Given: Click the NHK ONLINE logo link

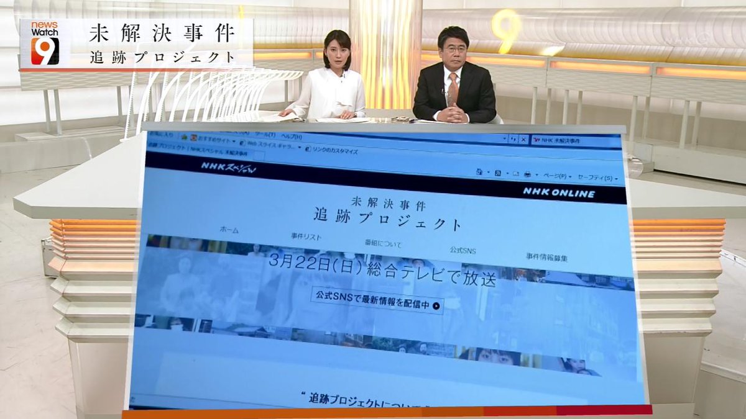Looking at the screenshot, I should coord(558,193).
